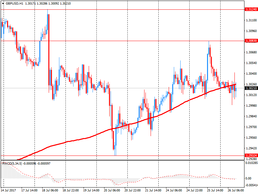Screen dimensions: 258x194
Task: Click the 24 Jul 22:00 time label
Action: tap(194, 190)
